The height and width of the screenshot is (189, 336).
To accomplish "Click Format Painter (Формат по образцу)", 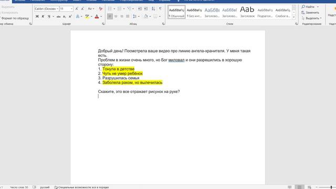I will [x=15, y=18].
